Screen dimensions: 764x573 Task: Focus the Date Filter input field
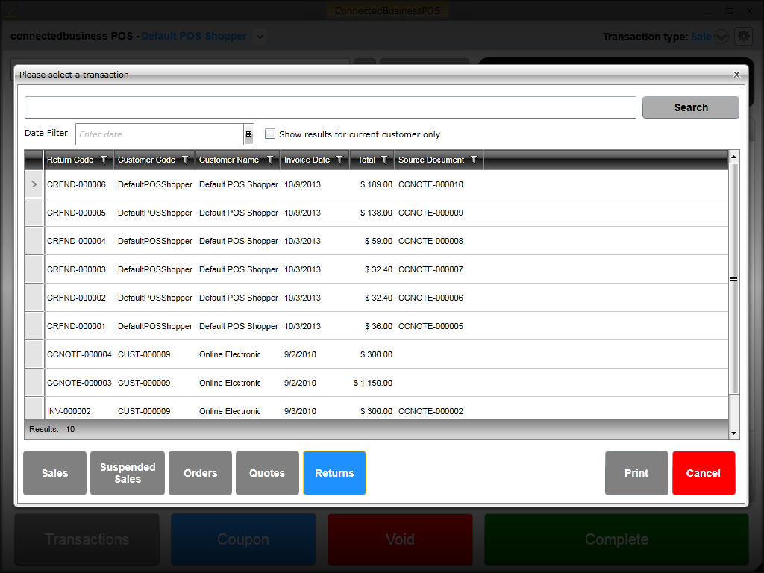(160, 134)
